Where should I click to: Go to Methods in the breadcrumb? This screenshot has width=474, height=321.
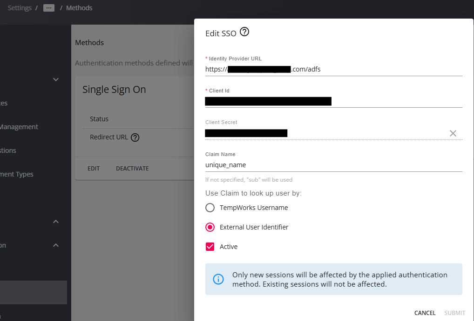click(79, 8)
